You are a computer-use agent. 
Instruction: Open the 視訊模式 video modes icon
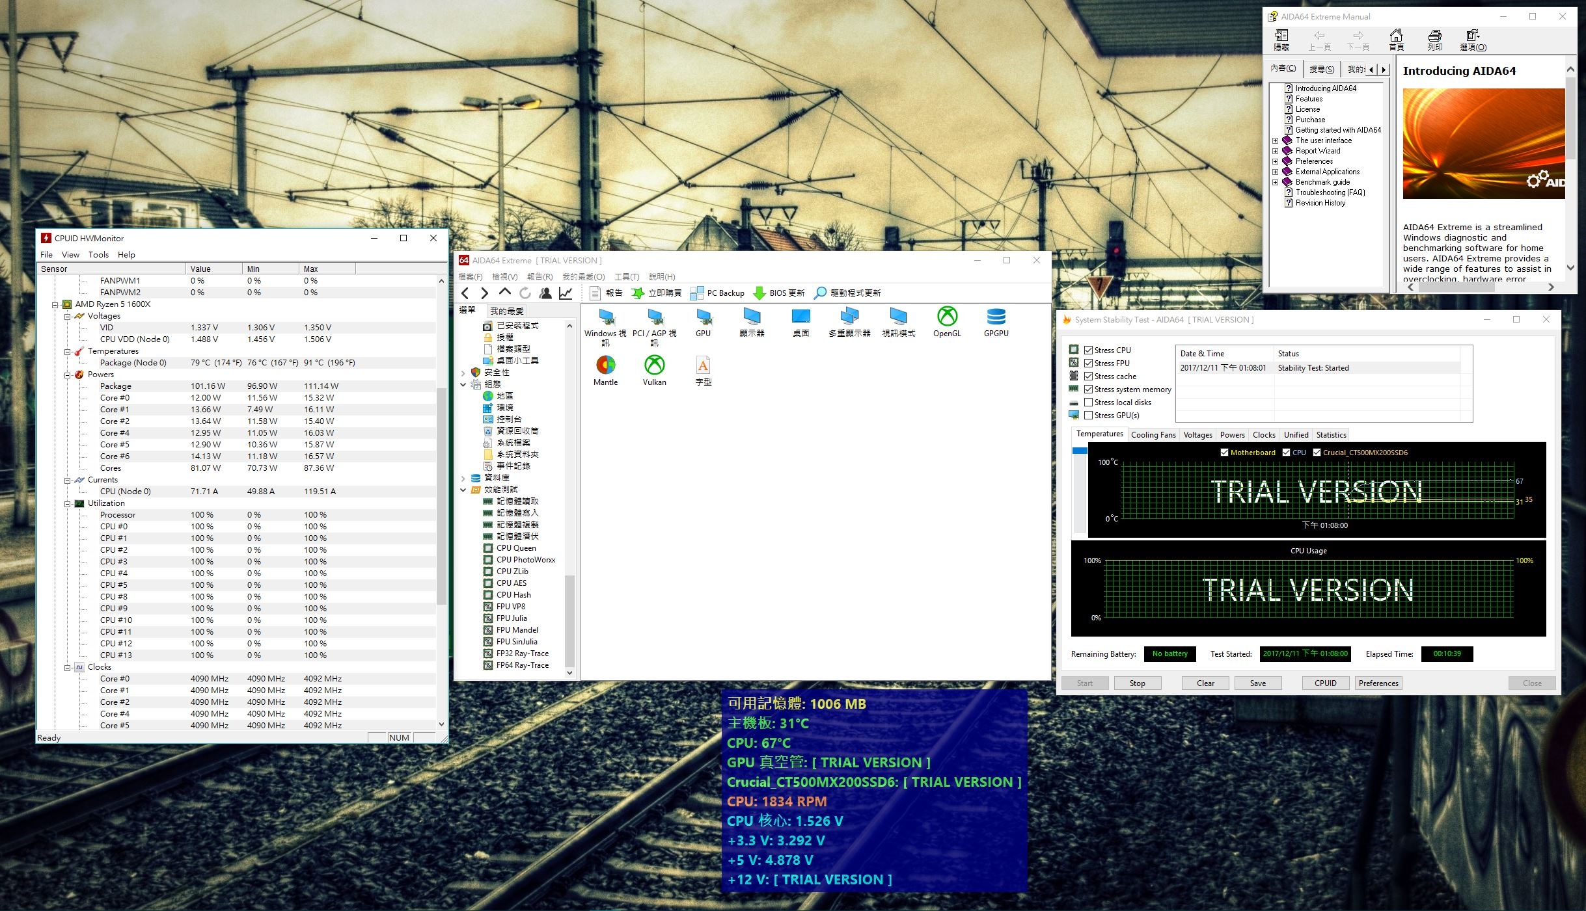point(898,323)
